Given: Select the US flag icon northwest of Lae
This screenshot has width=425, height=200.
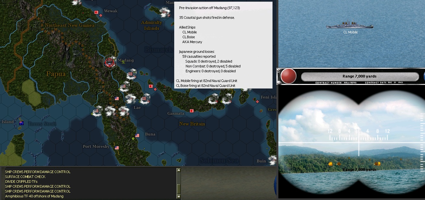Looking at the screenshot, I should 117,99.
